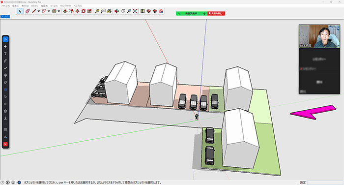Expand the Line tool dropdown arrow
344x185 pixels.
point(39,11)
